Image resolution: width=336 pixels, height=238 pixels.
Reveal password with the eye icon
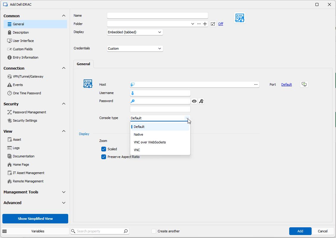[x=194, y=101]
